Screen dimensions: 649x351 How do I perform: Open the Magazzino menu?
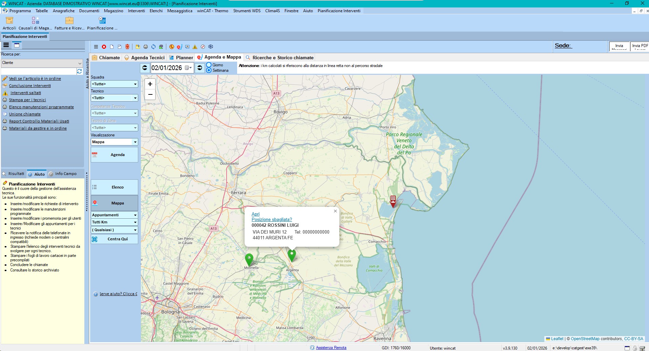click(x=113, y=11)
